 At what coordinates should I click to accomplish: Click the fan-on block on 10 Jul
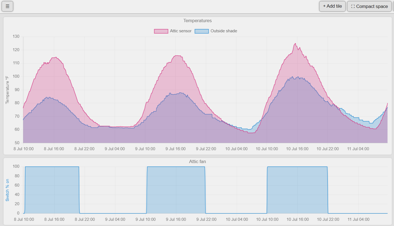tap(297, 190)
